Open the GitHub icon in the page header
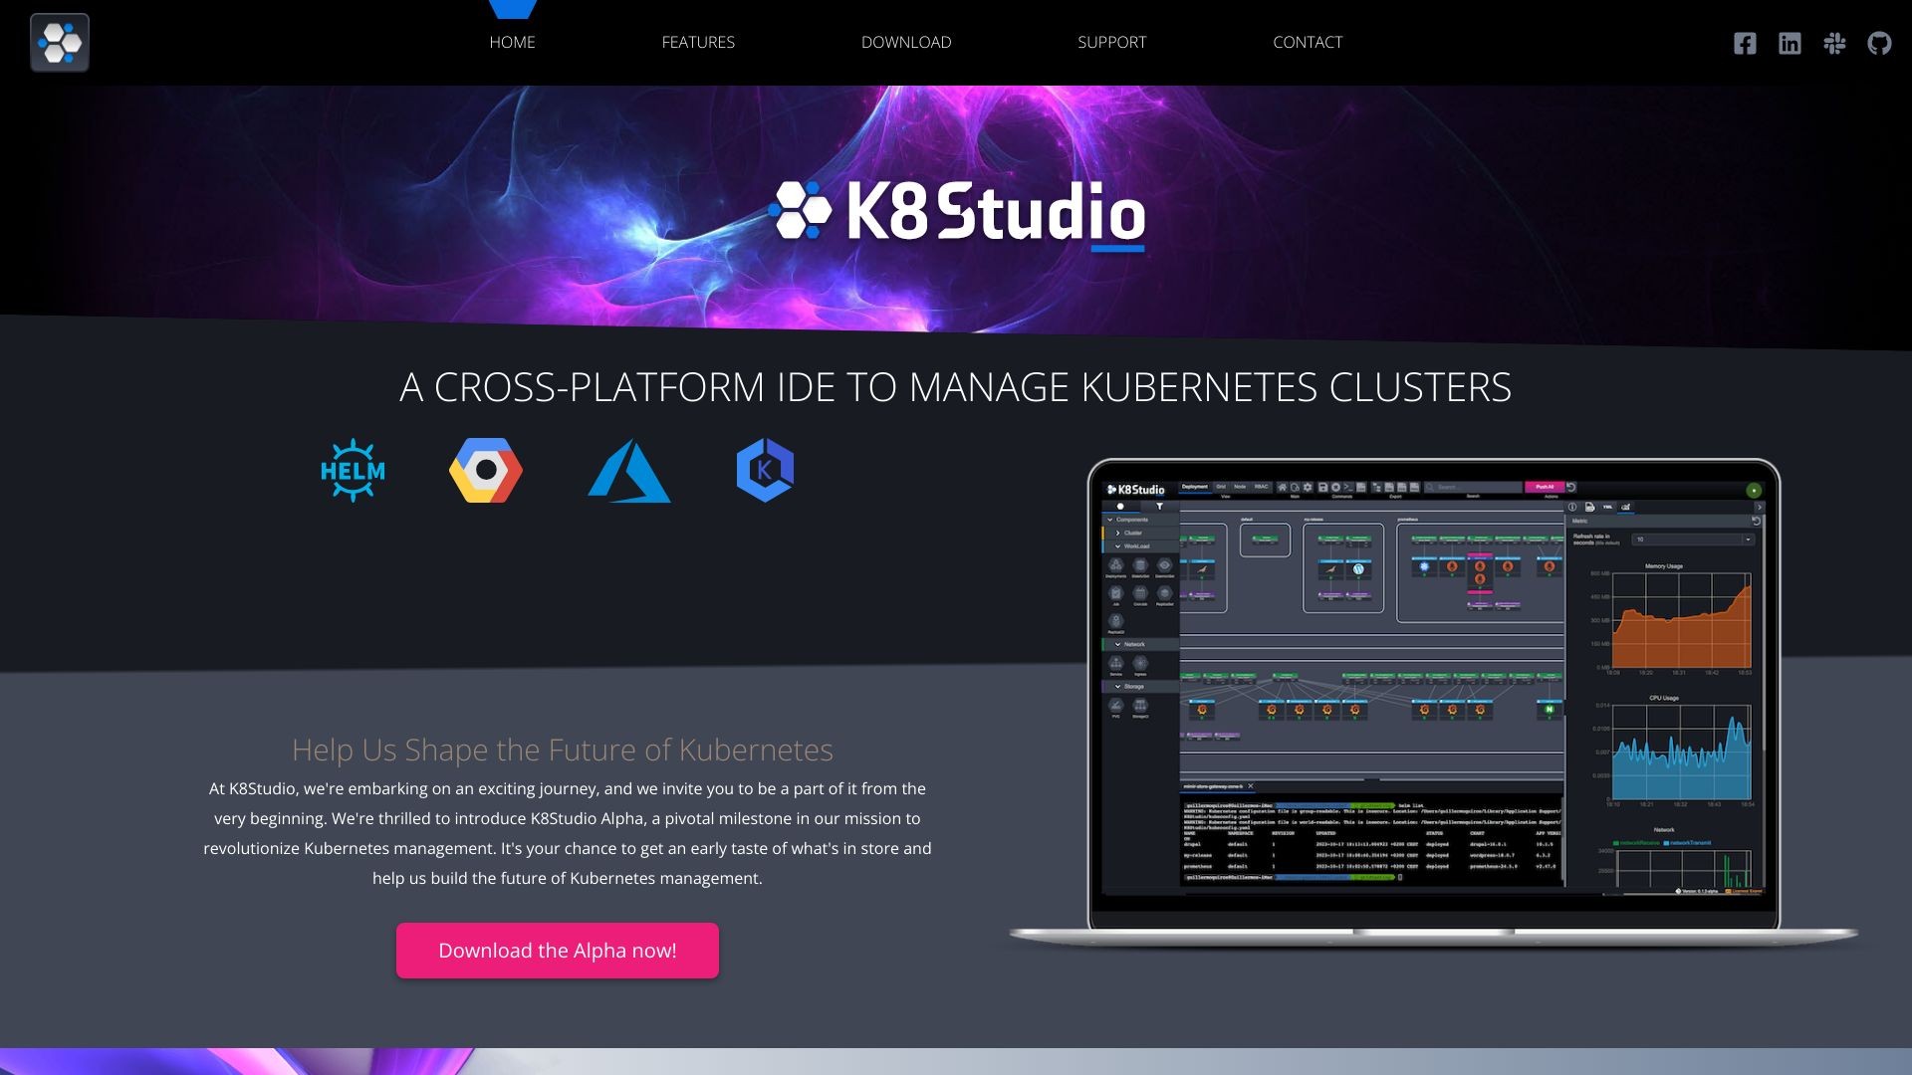 pyautogui.click(x=1880, y=43)
